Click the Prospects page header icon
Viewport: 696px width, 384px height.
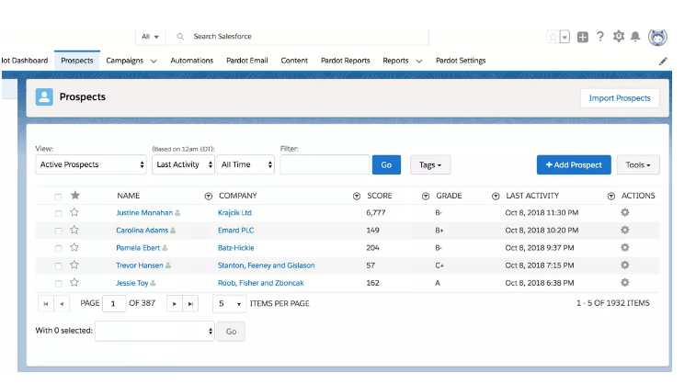coord(44,96)
